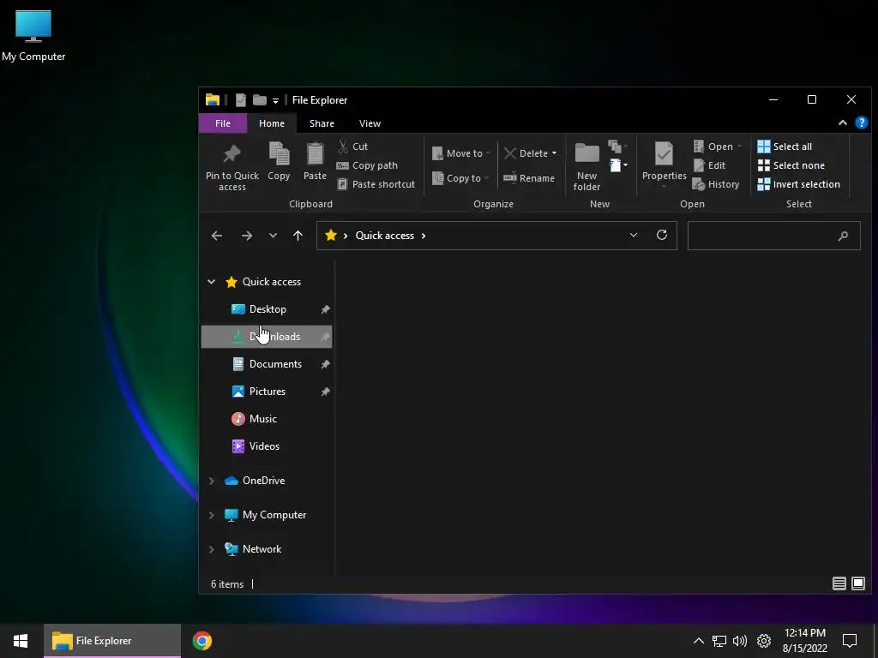The height and width of the screenshot is (658, 878).
Task: Click the Desktop pin icon
Action: [325, 309]
